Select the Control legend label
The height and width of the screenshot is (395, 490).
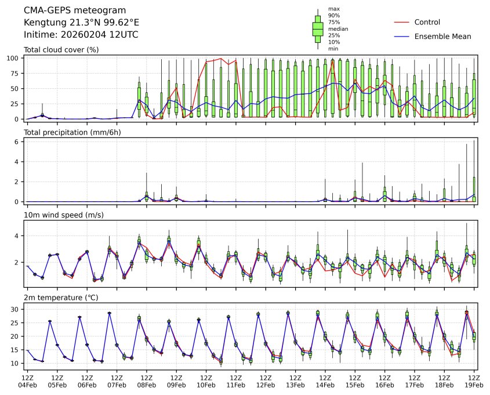(427, 23)
